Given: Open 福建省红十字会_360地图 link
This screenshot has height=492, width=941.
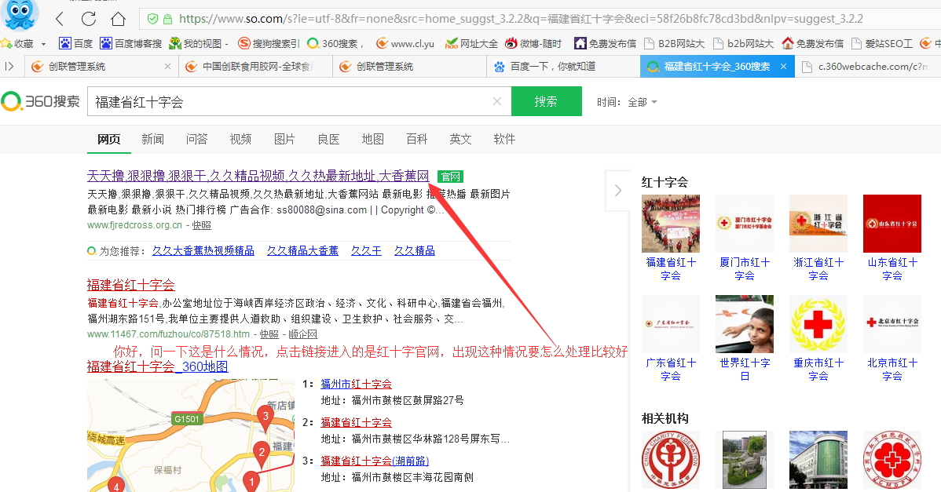Looking at the screenshot, I should click(x=157, y=366).
